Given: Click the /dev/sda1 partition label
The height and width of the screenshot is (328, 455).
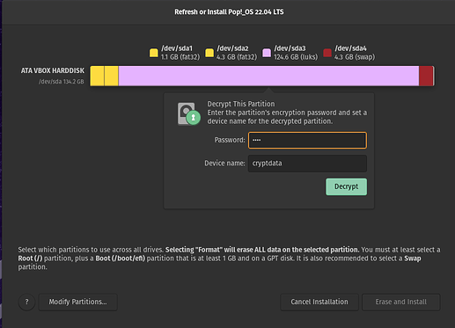Looking at the screenshot, I should point(177,48).
